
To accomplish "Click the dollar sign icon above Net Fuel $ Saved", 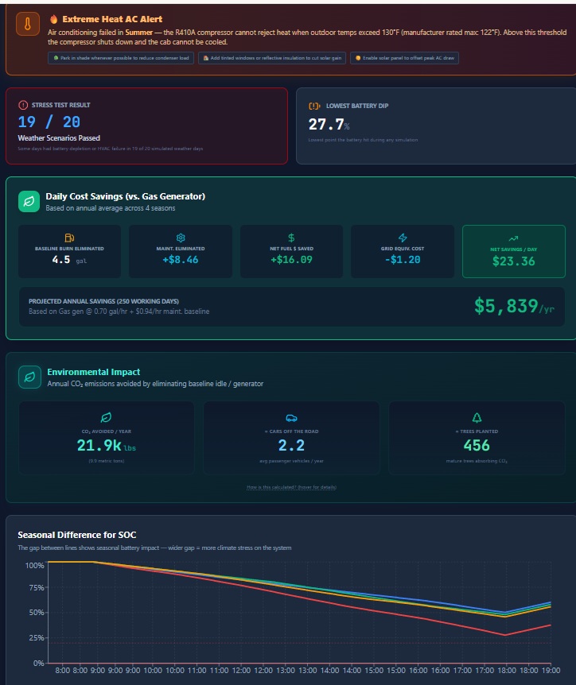I will coord(291,238).
